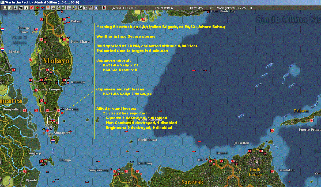The height and width of the screenshot is (187, 321).
Task: Click the Lingga island label on map
Action: pos(65,160)
